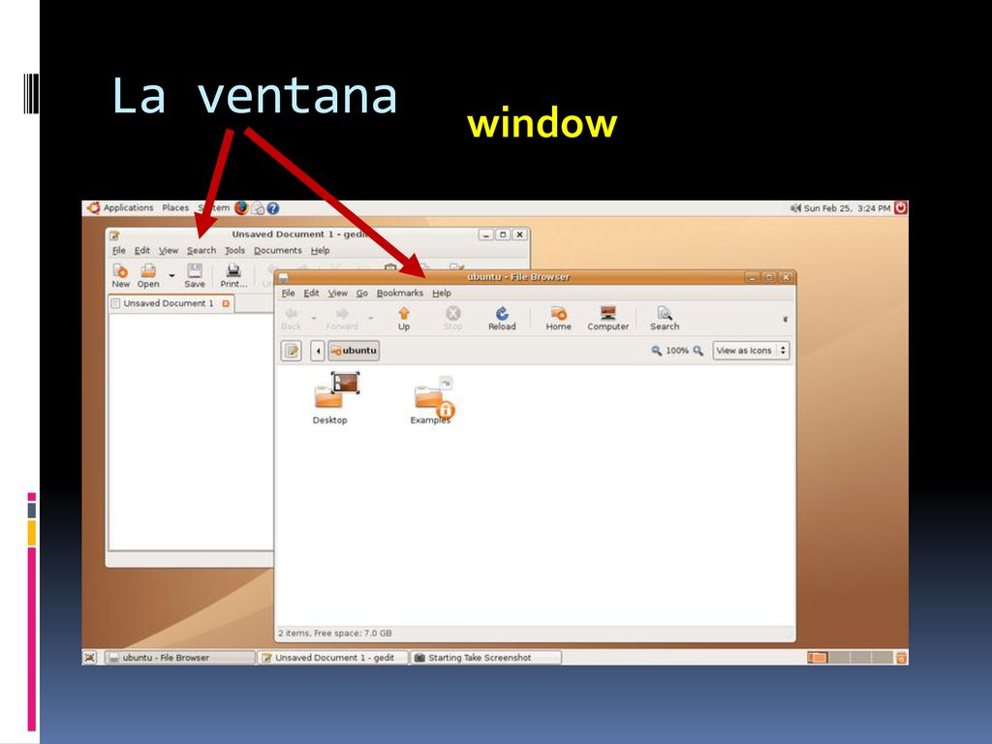The image size is (992, 744).
Task: Click the Show Desktop icon in the bottom panel
Action: [x=90, y=658]
